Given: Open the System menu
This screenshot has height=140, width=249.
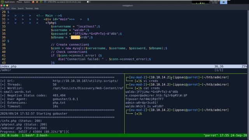Looking at the screenshot, I should 27,2.
